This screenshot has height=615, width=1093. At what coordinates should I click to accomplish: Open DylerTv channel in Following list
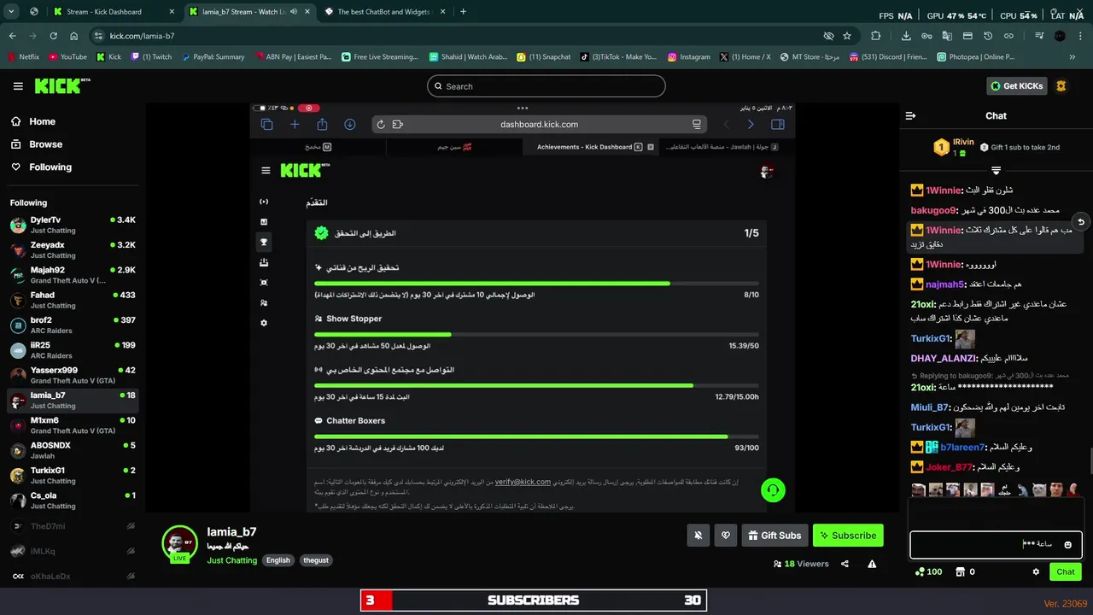click(73, 225)
